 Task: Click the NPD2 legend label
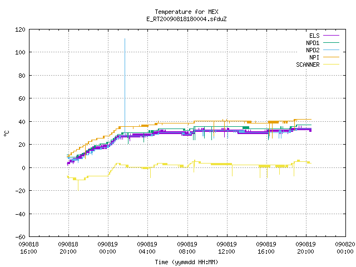pos(313,50)
